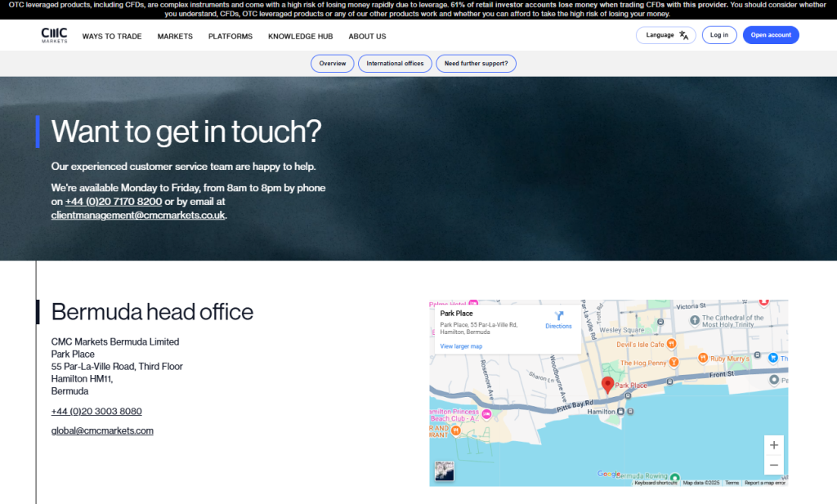Open the Knowledge Hub menu
Screen dimensions: 837x504
(x=300, y=37)
